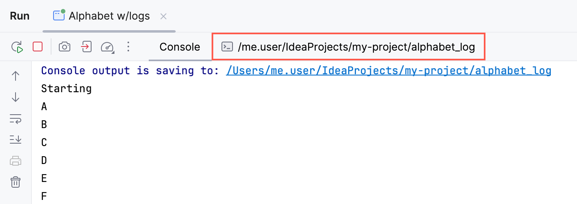This screenshot has width=577, height=204.
Task: Click the Print console output icon
Action: (x=16, y=161)
